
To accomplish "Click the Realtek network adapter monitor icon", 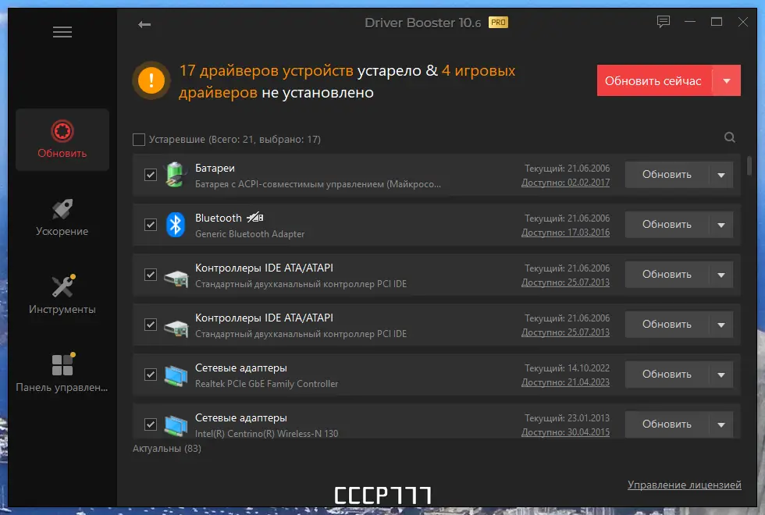I will [176, 375].
